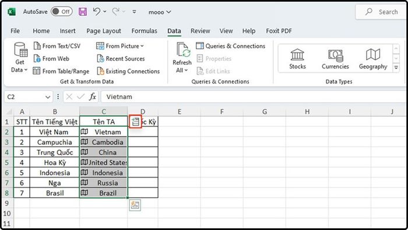Click Recent Sources button
Viewport: 408px width, 230px height.
pos(121,58)
